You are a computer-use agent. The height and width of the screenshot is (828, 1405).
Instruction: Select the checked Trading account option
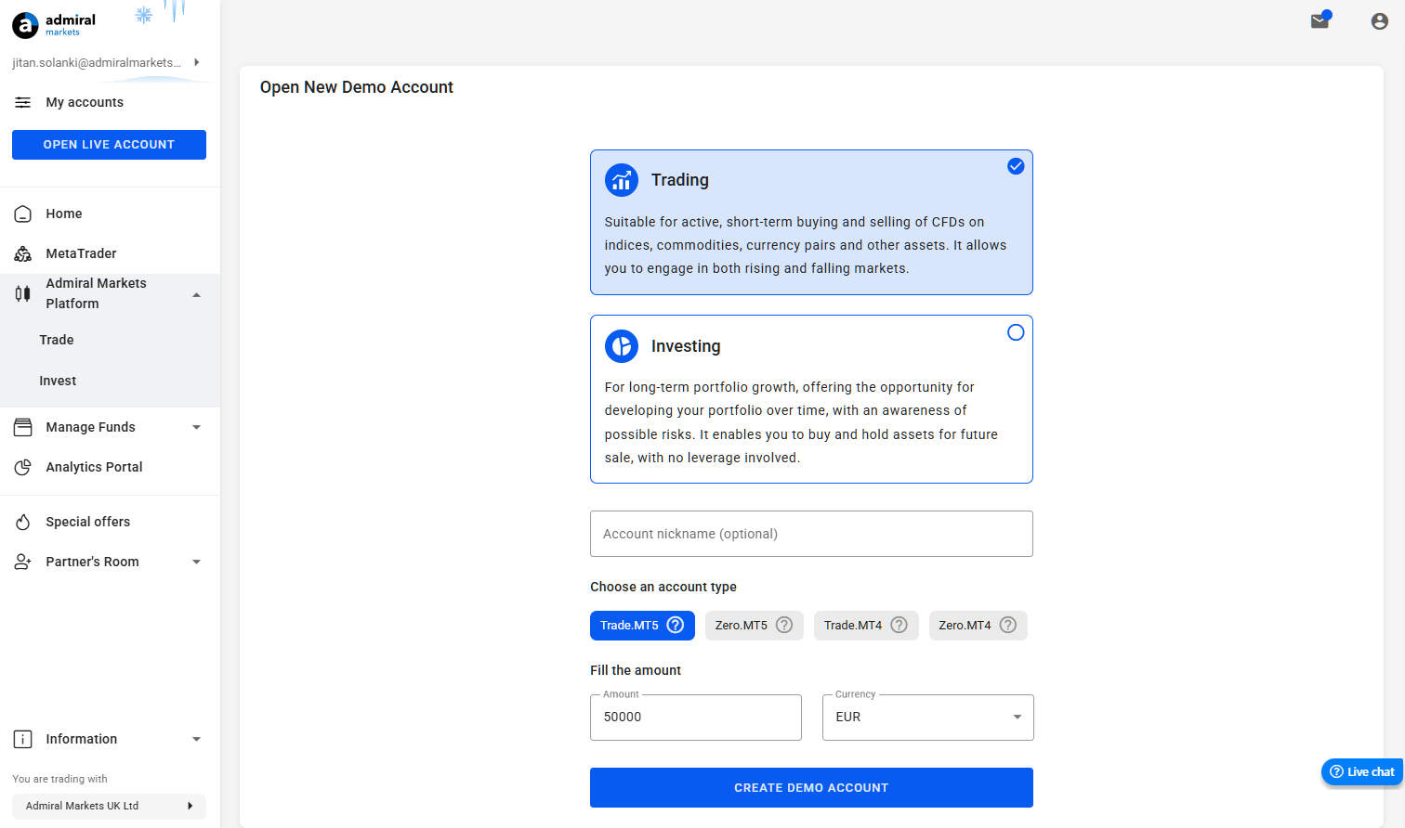tap(811, 223)
